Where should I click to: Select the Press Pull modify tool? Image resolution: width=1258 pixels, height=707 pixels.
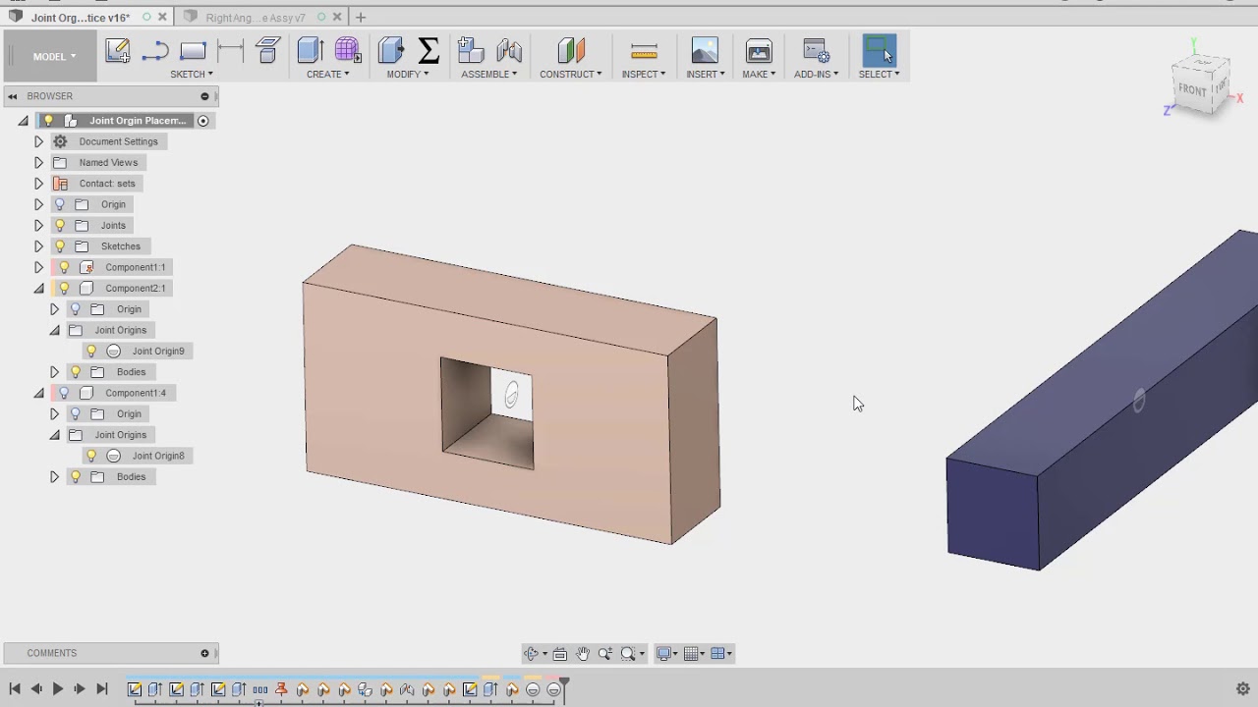click(x=391, y=51)
